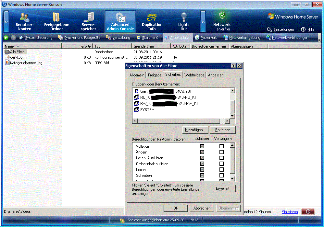Sort by Typ column header
324x227 pixels.
[x=112, y=46]
